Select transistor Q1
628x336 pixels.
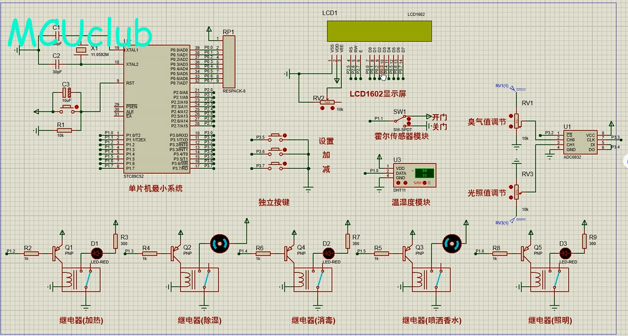tap(58, 253)
